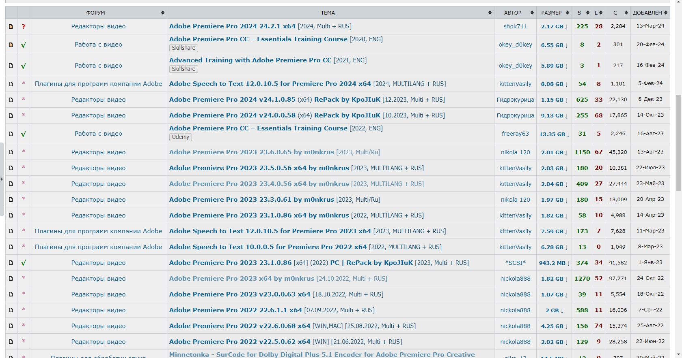Screen dimensions: 682x358
Task: Download the 943.2 MB torrent
Action: pyautogui.click(x=554, y=263)
